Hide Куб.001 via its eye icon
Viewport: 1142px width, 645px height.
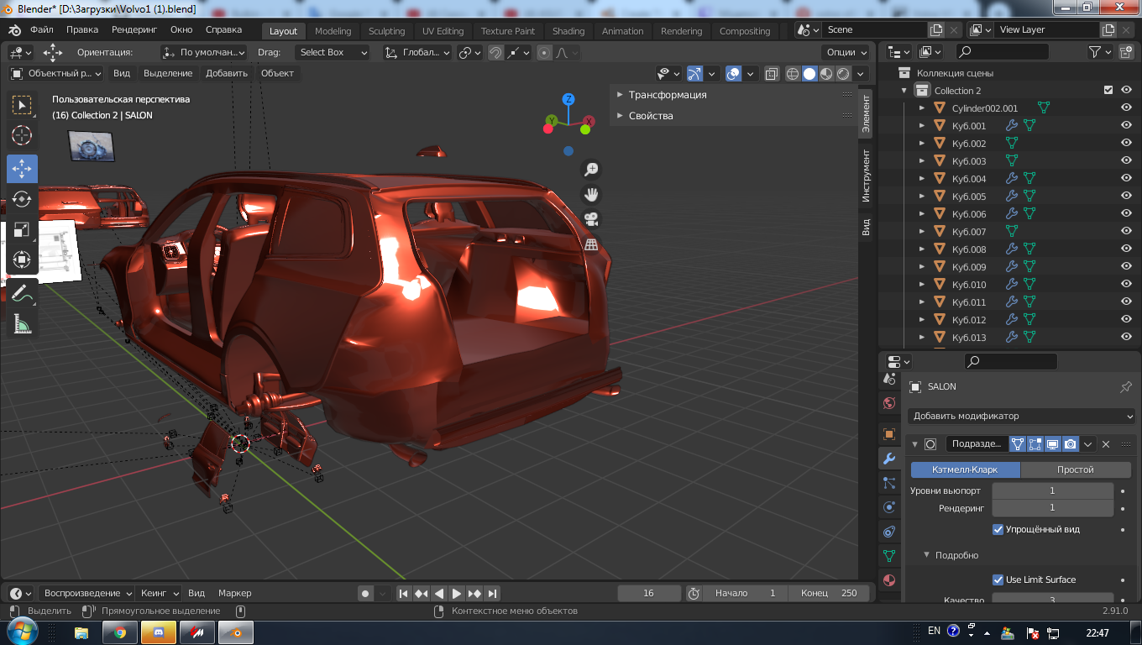tap(1127, 126)
